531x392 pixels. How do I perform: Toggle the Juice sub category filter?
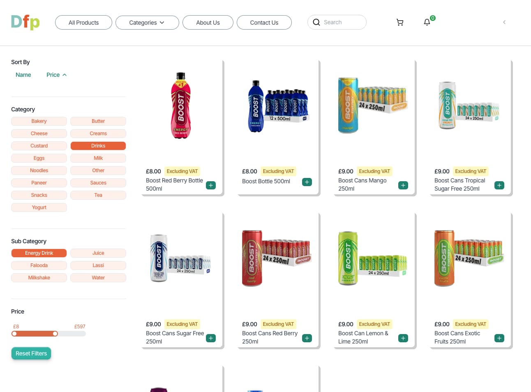point(98,253)
